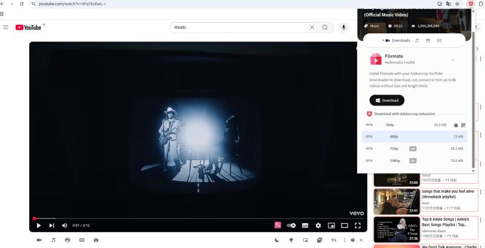Screen dimensions: 485x248
Task: Open 'Top 8 Adele Songs' video title
Action: pyautogui.click(x=446, y=222)
